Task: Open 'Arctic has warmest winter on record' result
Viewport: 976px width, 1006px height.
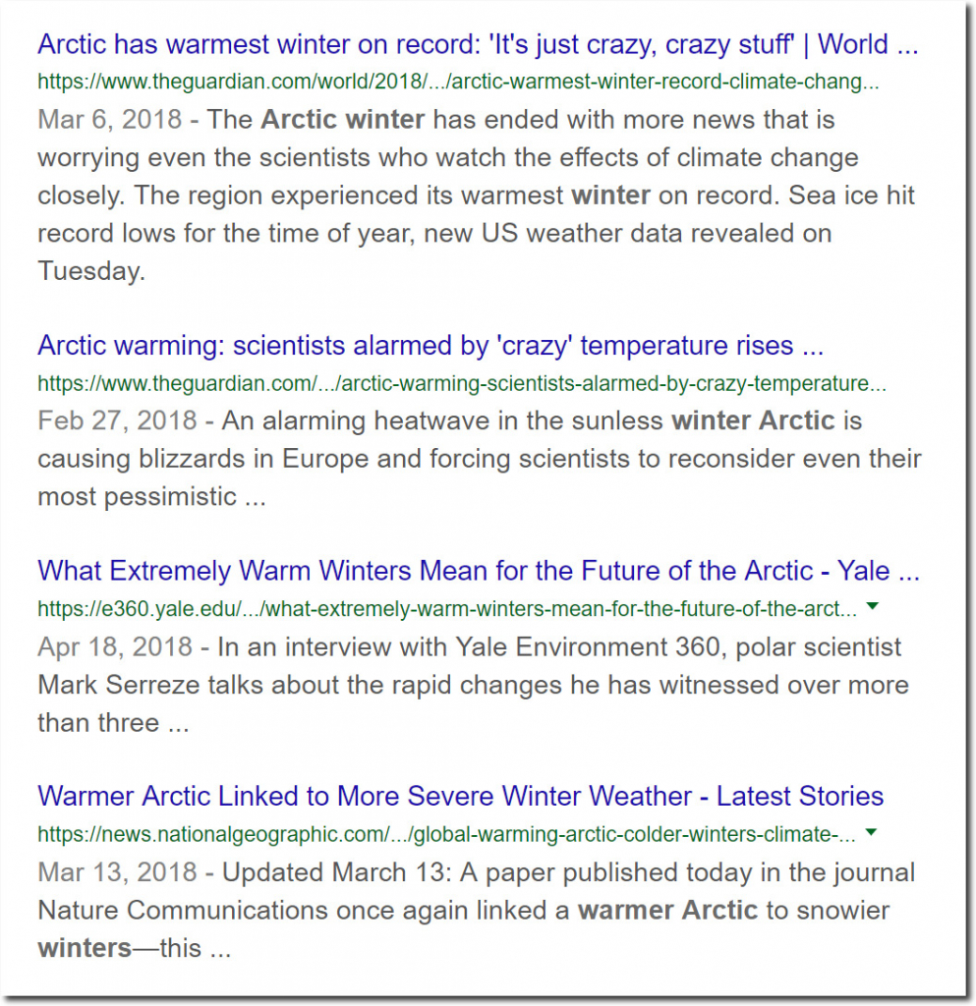Action: tap(478, 44)
